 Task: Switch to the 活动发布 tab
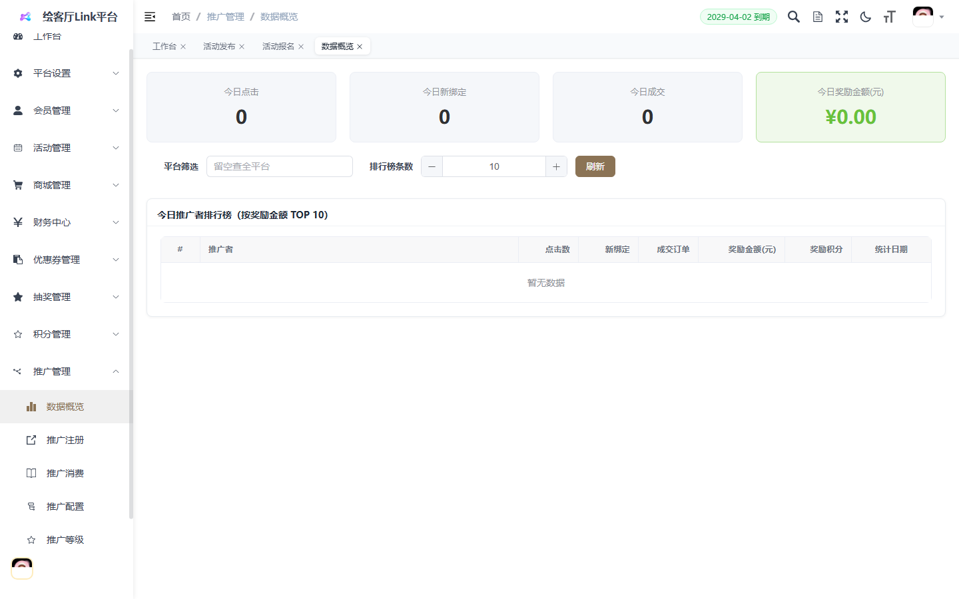[x=219, y=47]
